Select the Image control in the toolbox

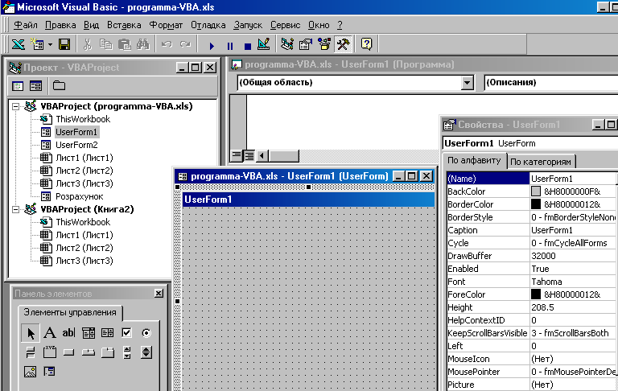[x=31, y=372]
